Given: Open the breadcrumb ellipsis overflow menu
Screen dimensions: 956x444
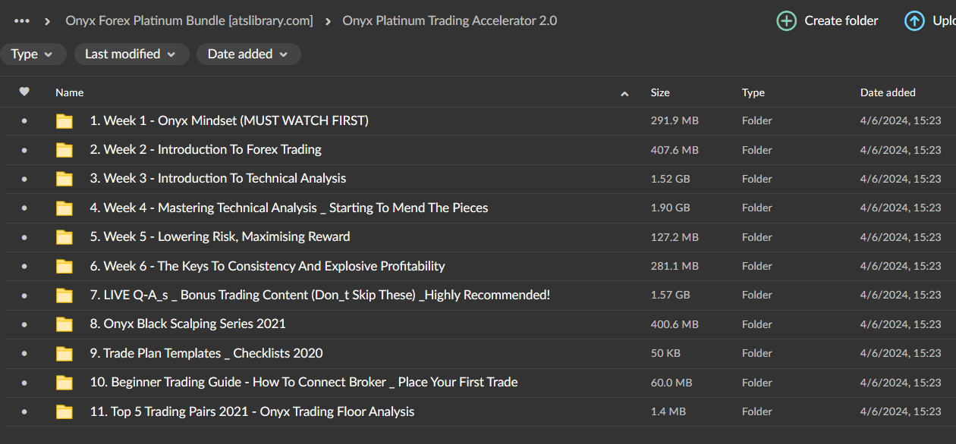Looking at the screenshot, I should click(21, 20).
